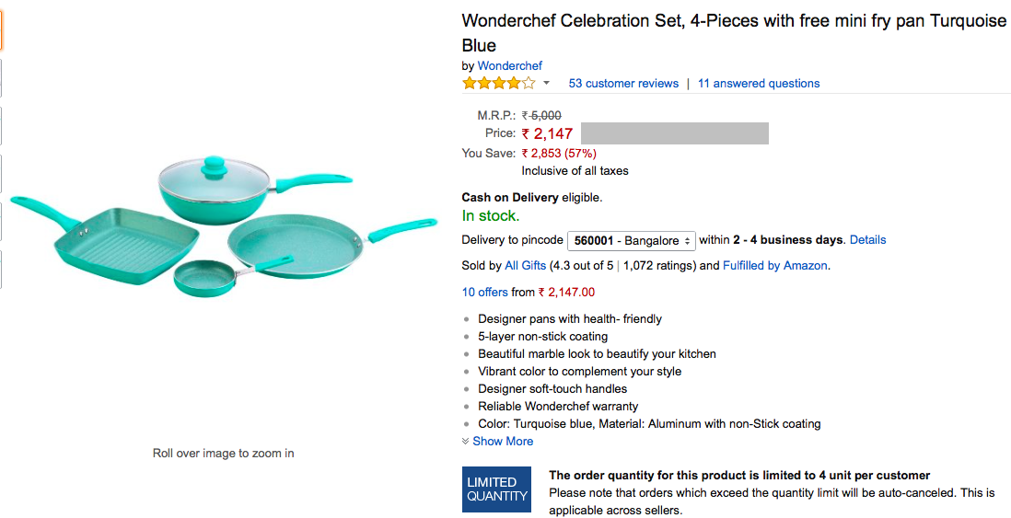This screenshot has width=1011, height=518.
Task: Click the four-star rating icons
Action: click(x=498, y=84)
